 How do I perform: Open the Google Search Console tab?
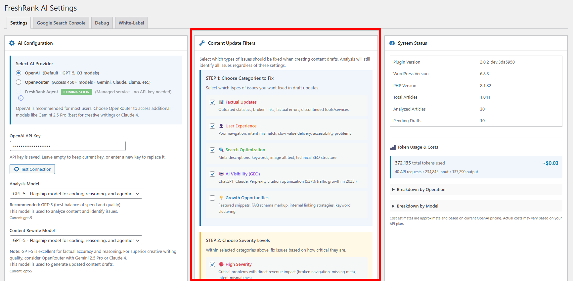click(61, 23)
